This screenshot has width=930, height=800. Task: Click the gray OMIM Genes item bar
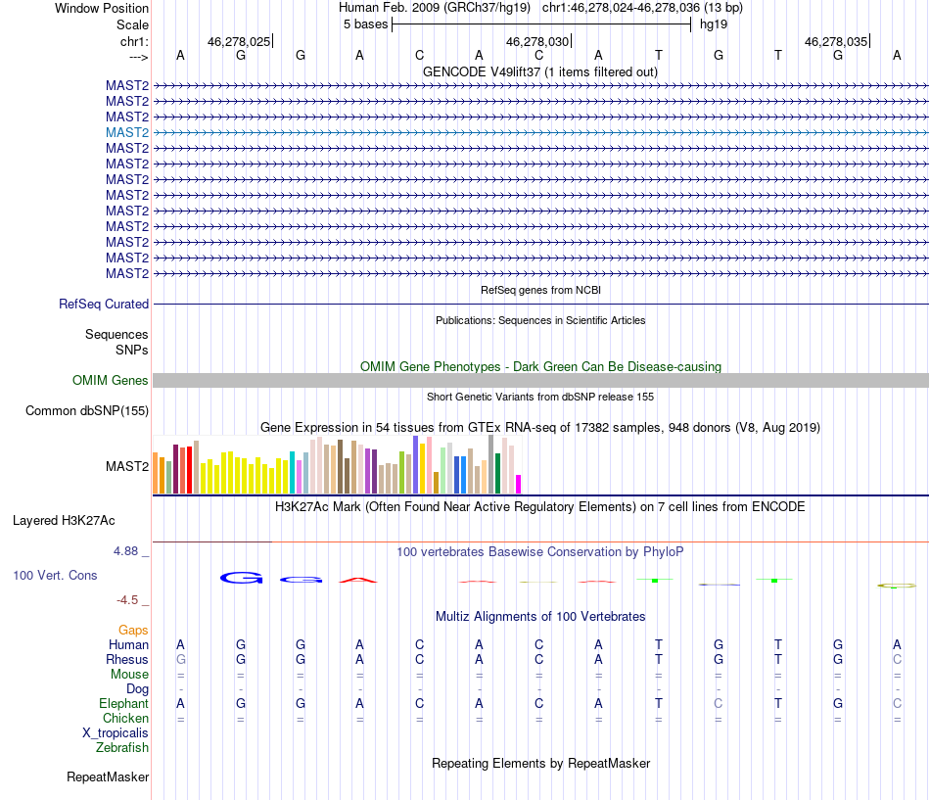(540, 380)
